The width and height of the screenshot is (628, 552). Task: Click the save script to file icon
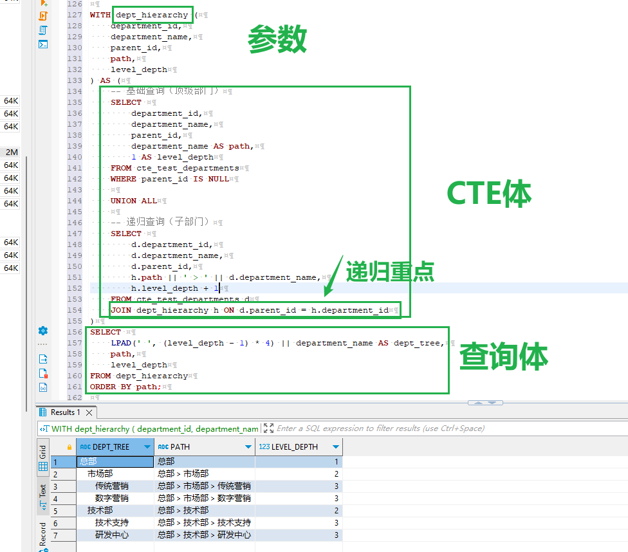pyautogui.click(x=43, y=373)
